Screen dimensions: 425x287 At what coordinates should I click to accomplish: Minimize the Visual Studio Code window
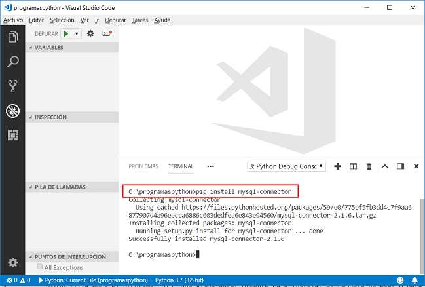coord(367,7)
